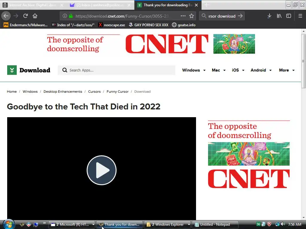The height and width of the screenshot is (229, 306).
Task: Submit search with the arrow in search box
Action: 241,16
